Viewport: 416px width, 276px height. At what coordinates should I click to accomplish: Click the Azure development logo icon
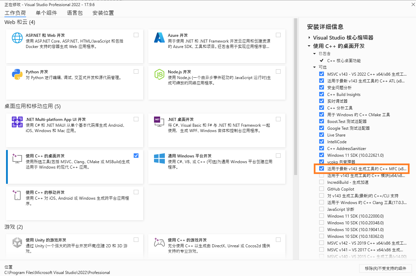click(x=159, y=37)
